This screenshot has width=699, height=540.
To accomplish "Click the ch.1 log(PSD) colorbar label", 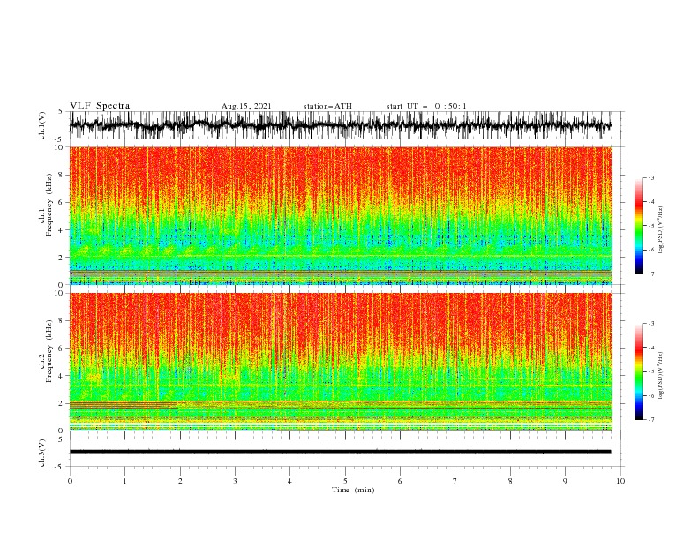I will click(660, 230).
